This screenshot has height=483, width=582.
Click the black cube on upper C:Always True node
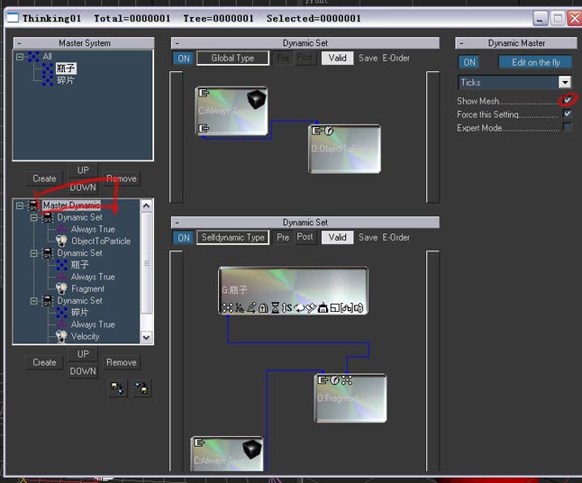[257, 99]
